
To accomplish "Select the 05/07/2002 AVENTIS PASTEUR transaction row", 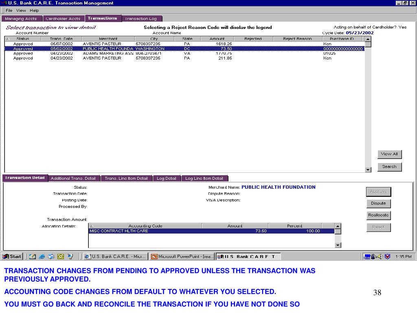I will pos(184,44).
